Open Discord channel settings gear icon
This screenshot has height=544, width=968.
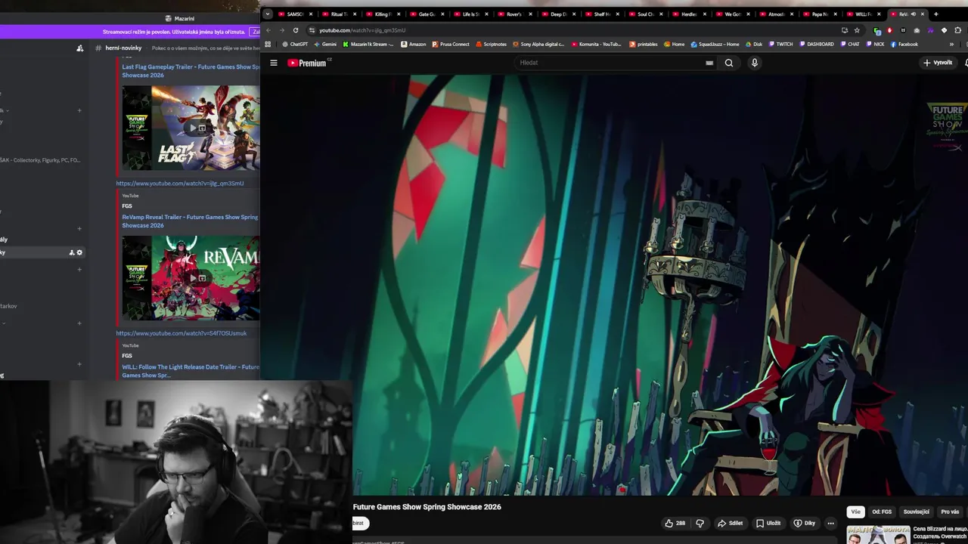79,252
